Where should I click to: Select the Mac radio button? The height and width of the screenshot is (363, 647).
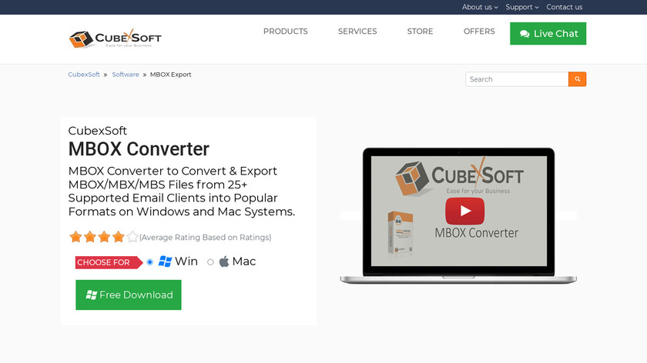click(x=210, y=262)
